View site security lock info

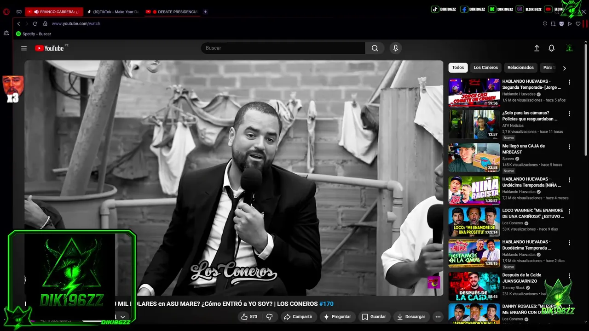(45, 23)
